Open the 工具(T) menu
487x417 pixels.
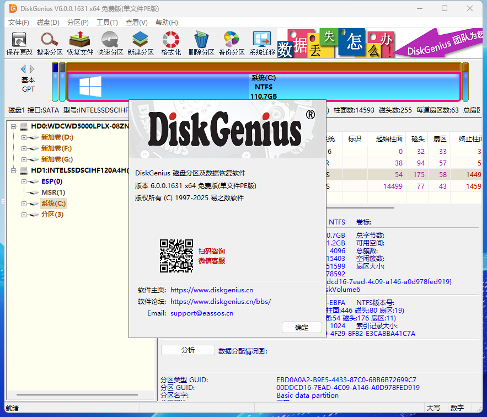click(x=107, y=23)
